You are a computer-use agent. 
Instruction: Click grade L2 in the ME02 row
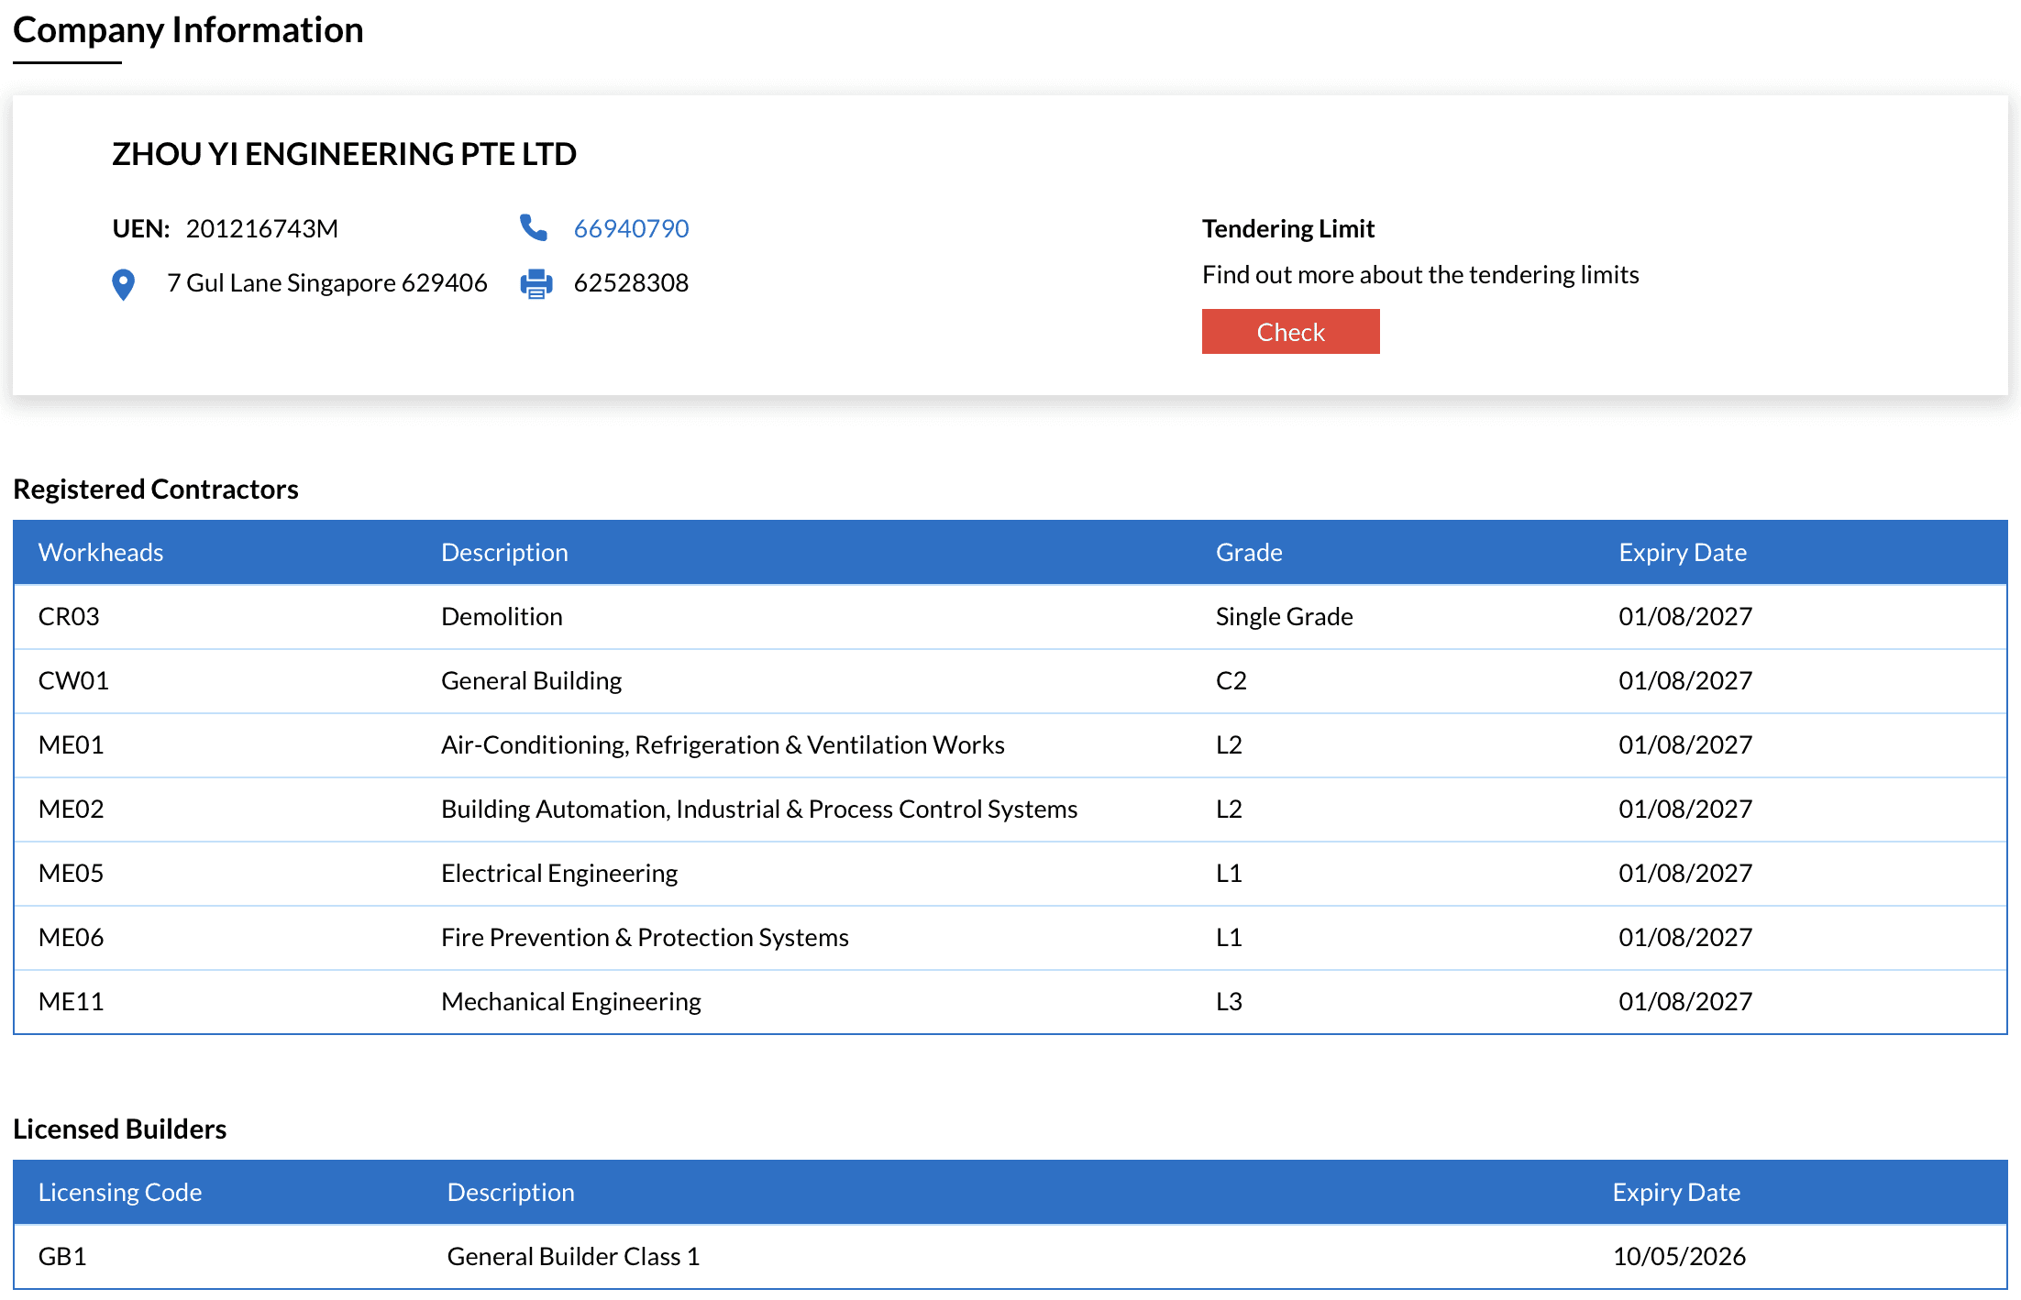coord(1229,809)
